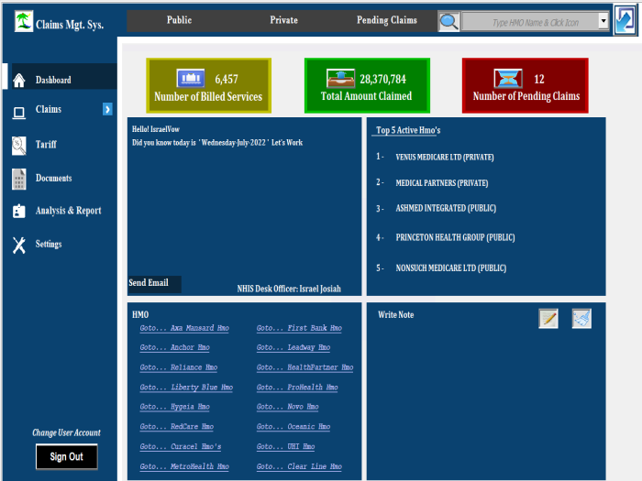Click PRINCETON HEALTH GROUP (PUBLIC) entry
642x481 pixels.
(x=455, y=237)
